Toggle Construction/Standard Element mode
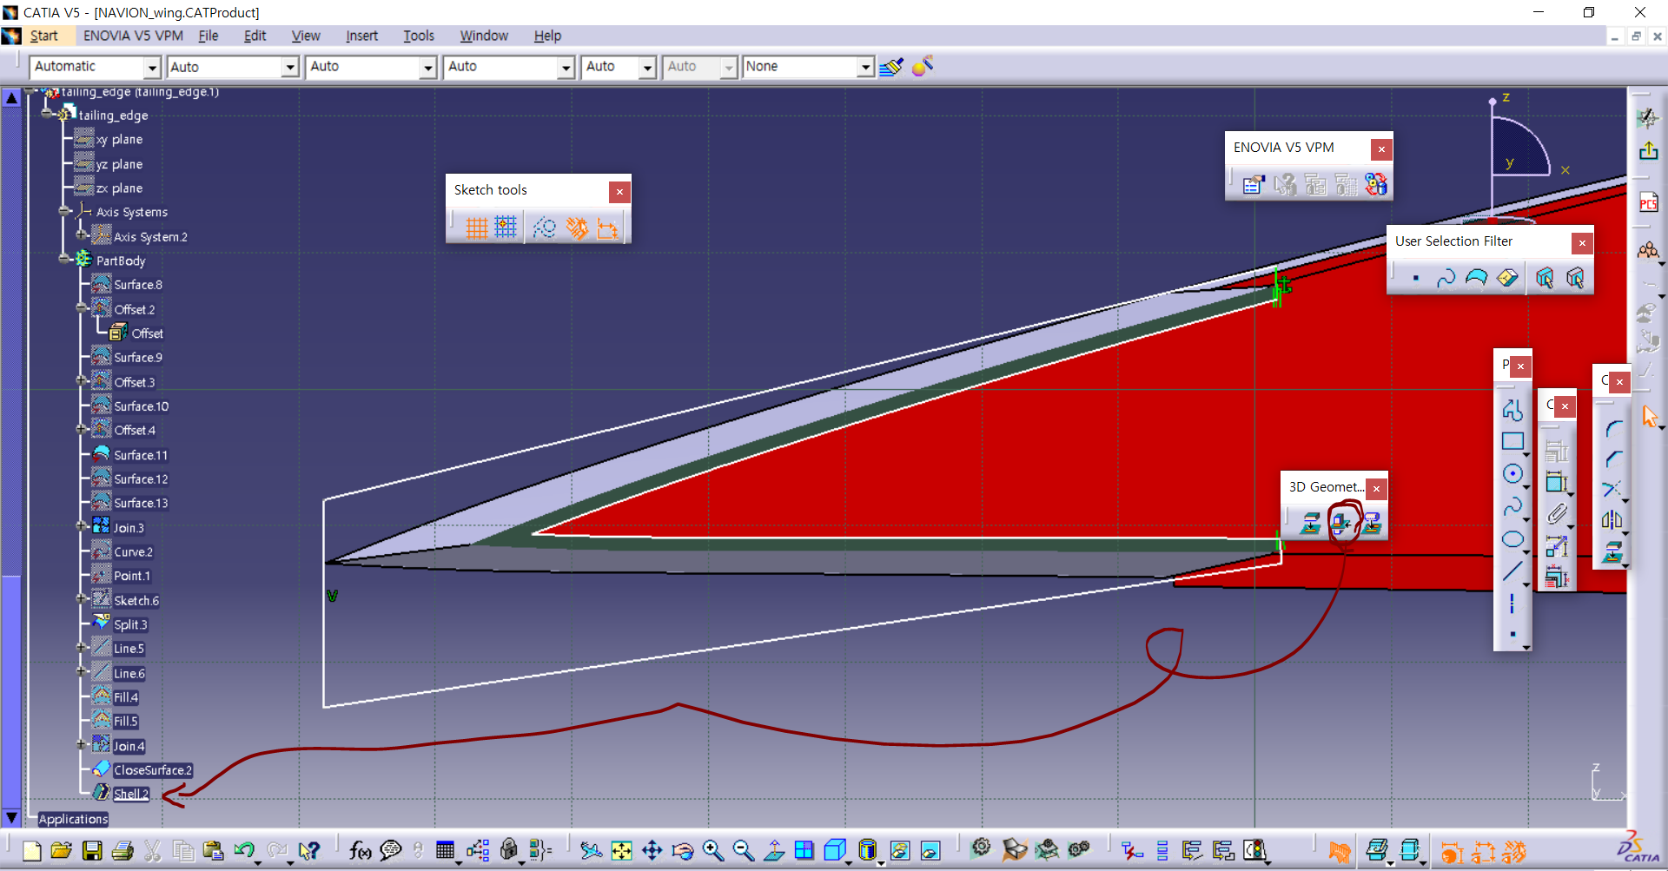 point(545,228)
